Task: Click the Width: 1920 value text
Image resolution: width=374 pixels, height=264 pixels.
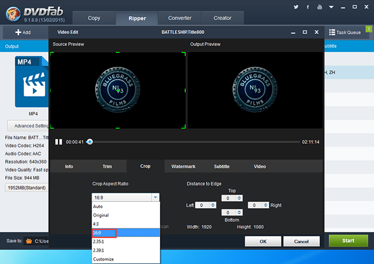Action: pyautogui.click(x=199, y=227)
